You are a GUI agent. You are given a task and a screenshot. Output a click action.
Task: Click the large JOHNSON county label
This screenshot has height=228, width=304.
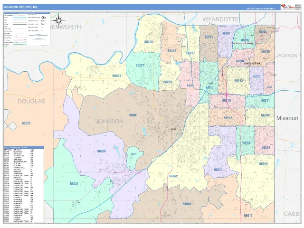(109, 122)
